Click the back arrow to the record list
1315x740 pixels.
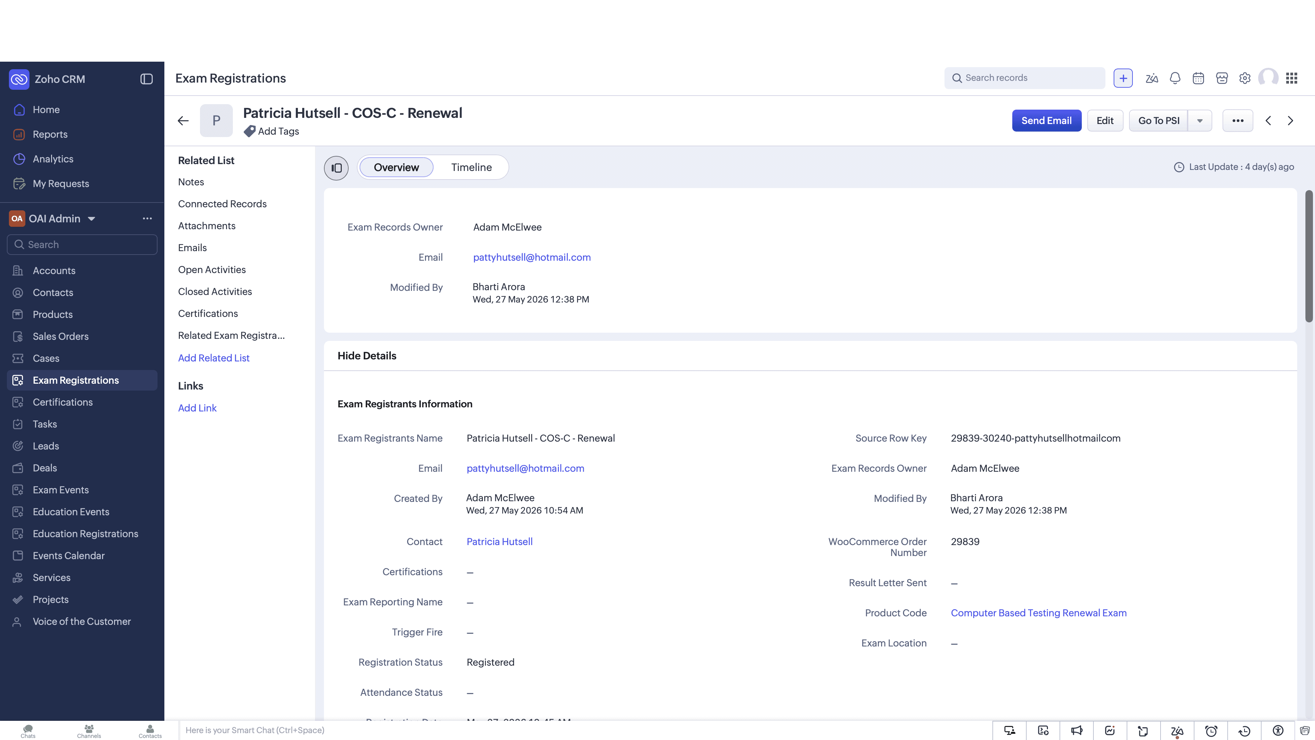tap(183, 121)
